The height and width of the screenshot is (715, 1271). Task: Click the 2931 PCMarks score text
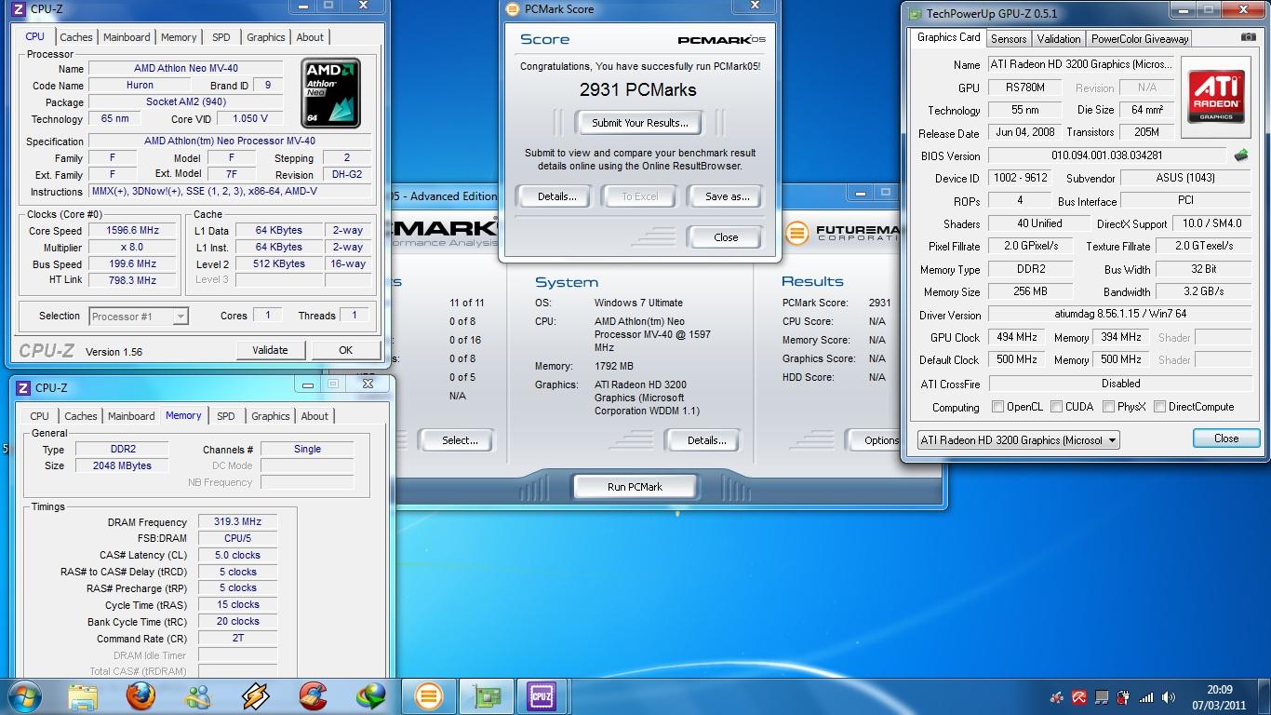(637, 90)
